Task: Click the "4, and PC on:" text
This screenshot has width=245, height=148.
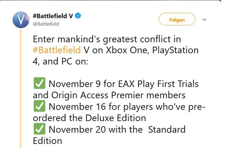Action: click(60, 61)
